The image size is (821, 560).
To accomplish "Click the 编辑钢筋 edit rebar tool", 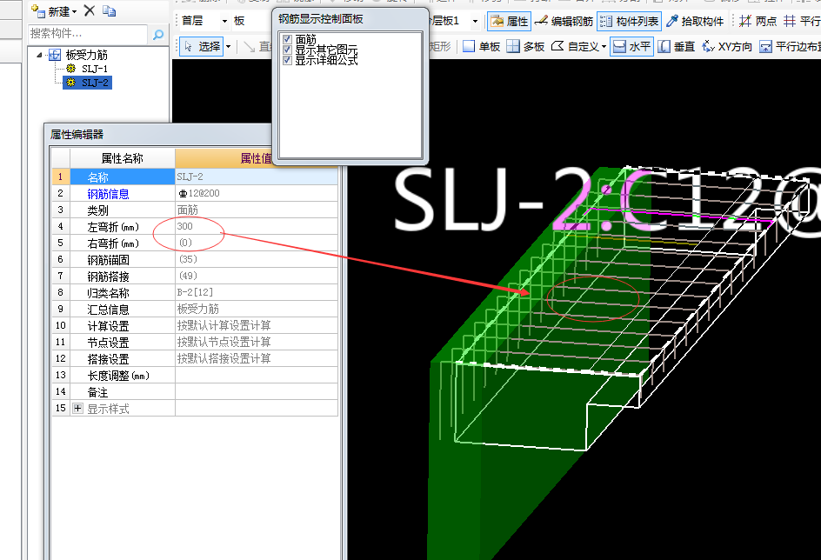I will click(x=564, y=22).
